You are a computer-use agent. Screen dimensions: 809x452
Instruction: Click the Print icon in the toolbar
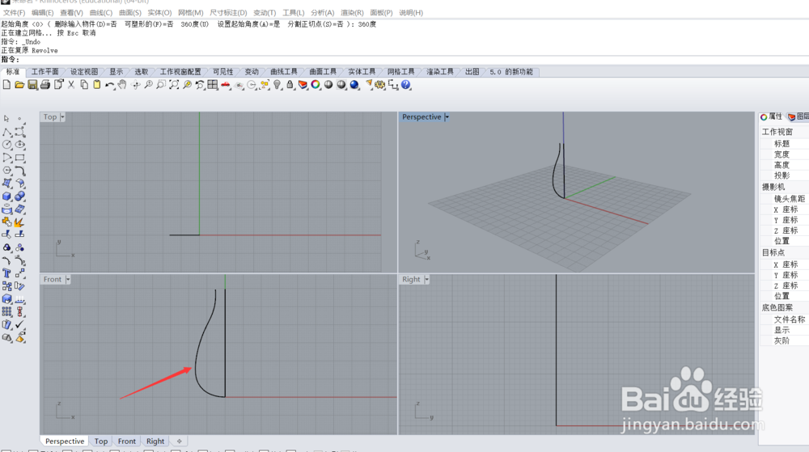(45, 85)
